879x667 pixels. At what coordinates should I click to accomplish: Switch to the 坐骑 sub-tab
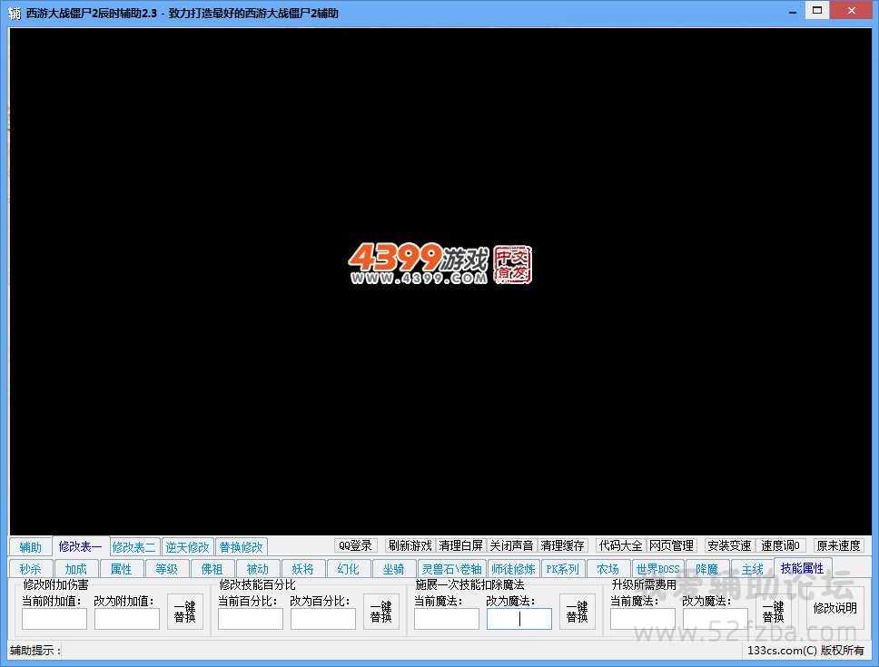click(x=393, y=569)
